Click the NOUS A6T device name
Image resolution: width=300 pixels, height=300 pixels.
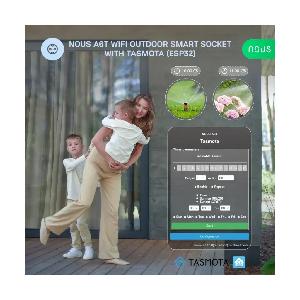point(209,134)
